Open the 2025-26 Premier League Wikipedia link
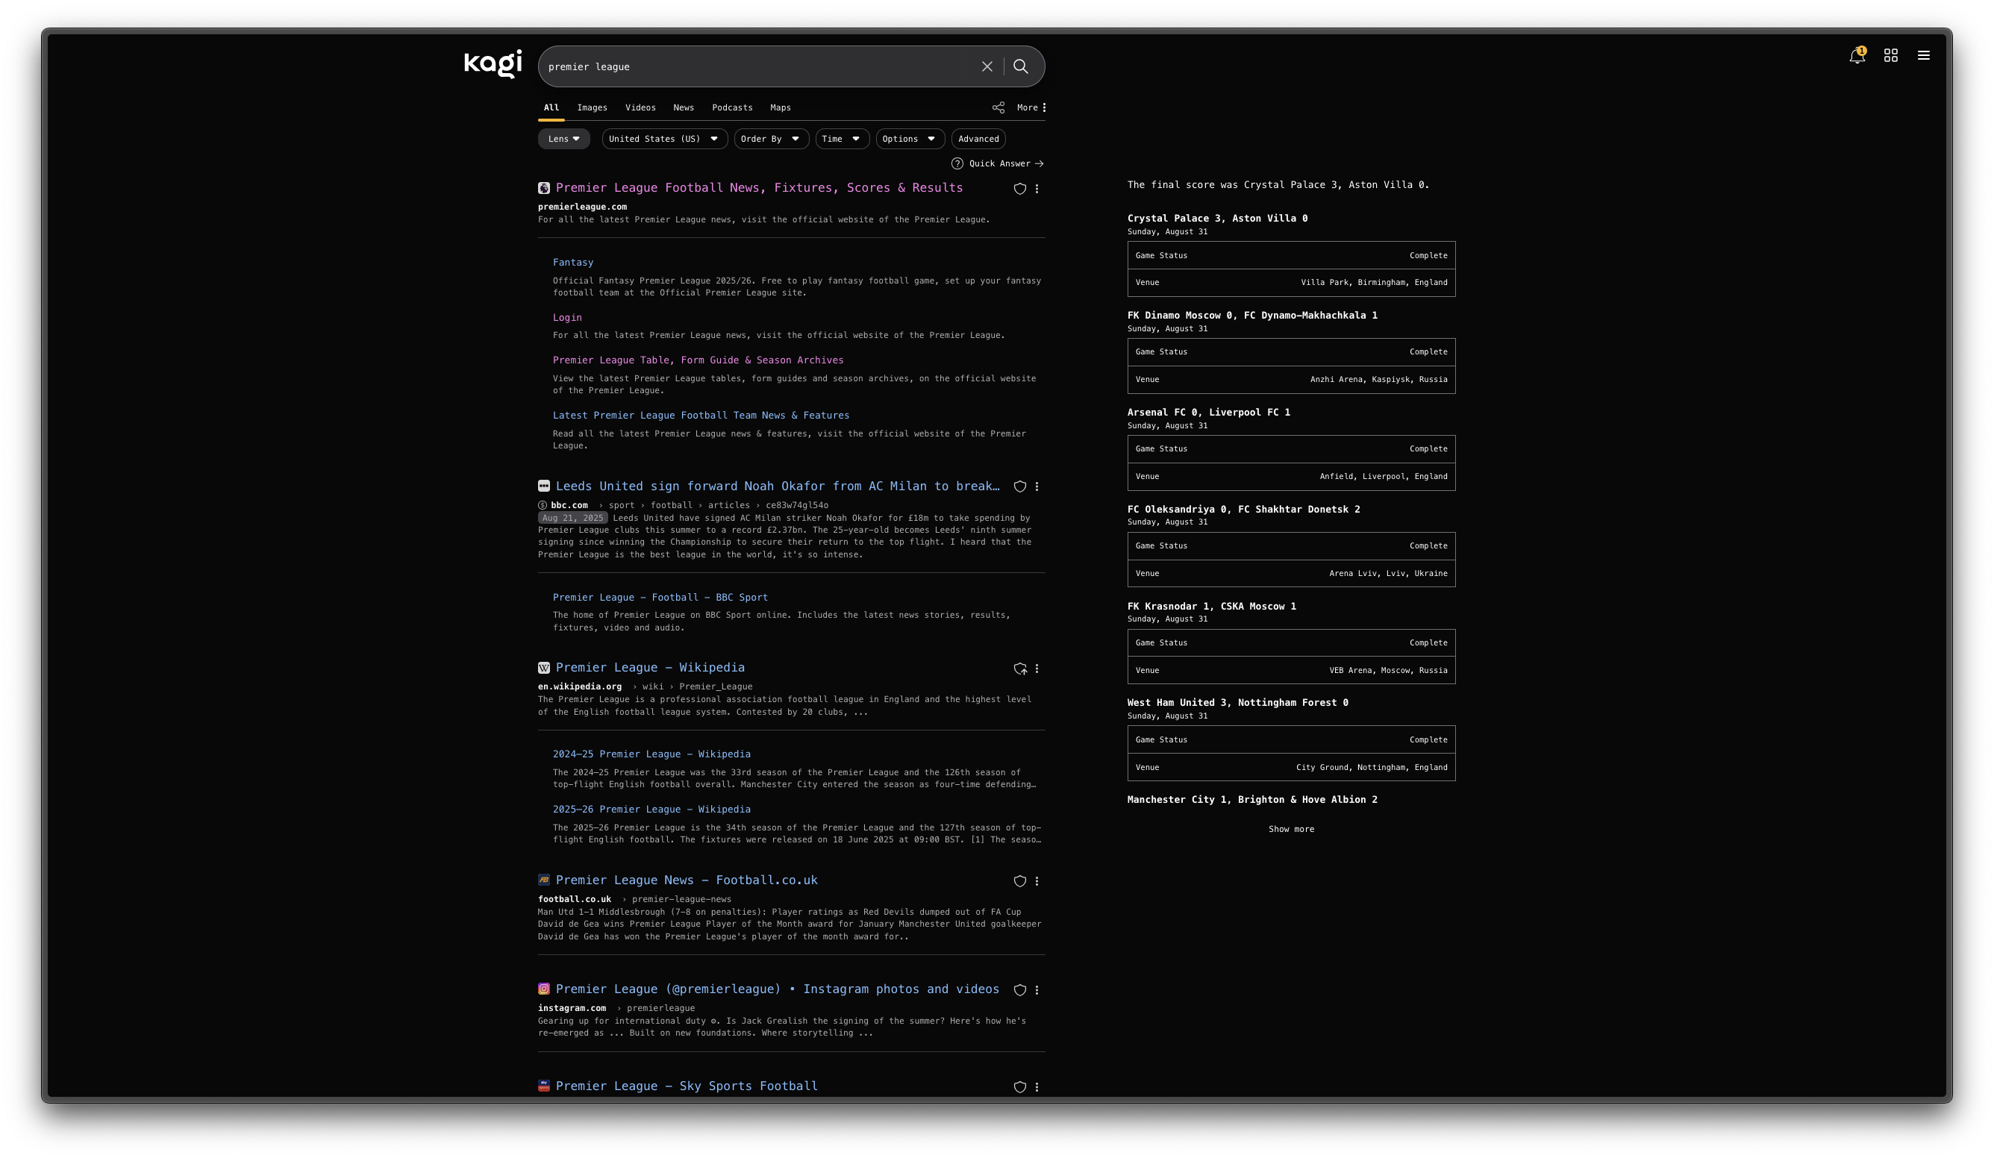 click(x=651, y=809)
